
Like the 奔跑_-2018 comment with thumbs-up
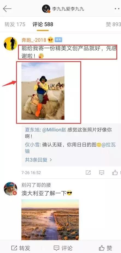click(x=115, y=173)
